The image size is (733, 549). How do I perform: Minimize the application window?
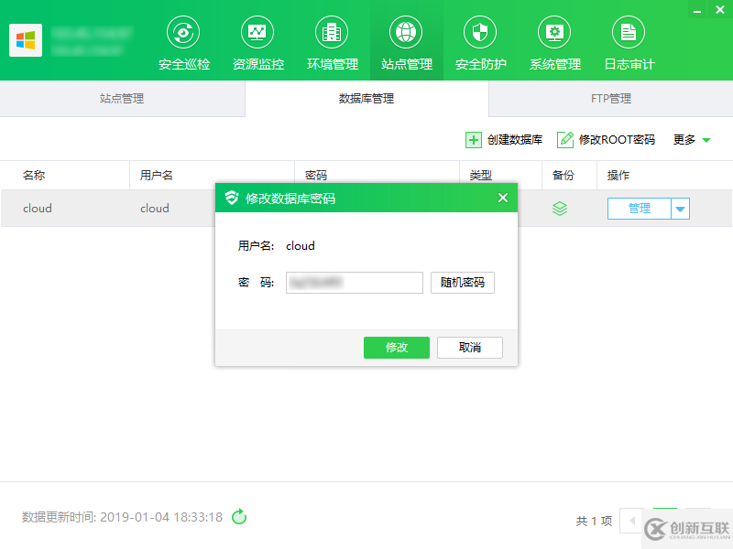tap(697, 10)
